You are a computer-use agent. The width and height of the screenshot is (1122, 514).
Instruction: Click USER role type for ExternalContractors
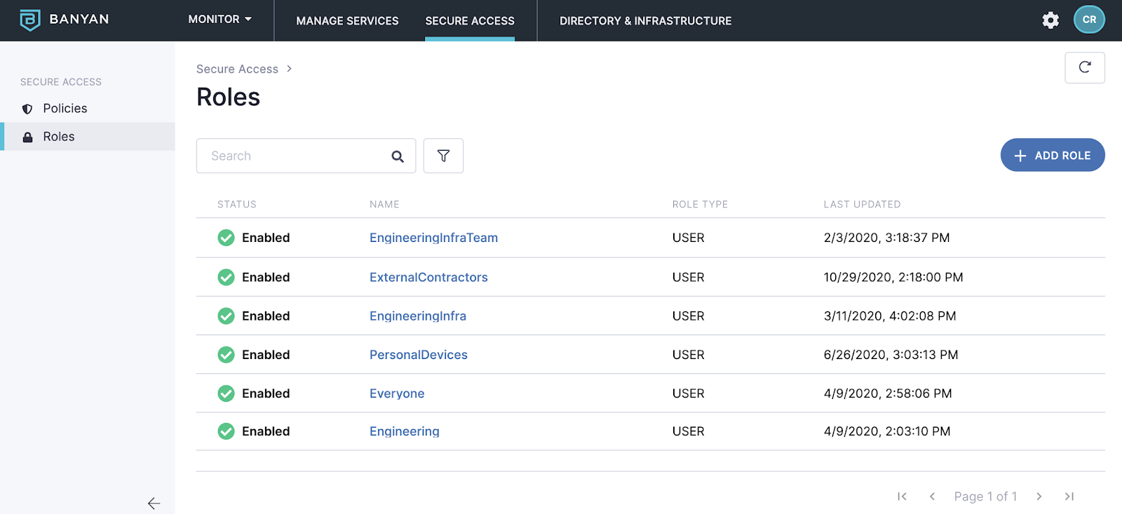pos(688,278)
